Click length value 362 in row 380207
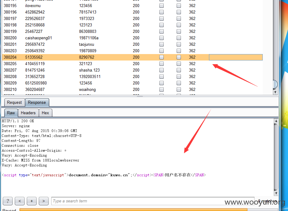The image size is (288, 211). click(192, 70)
